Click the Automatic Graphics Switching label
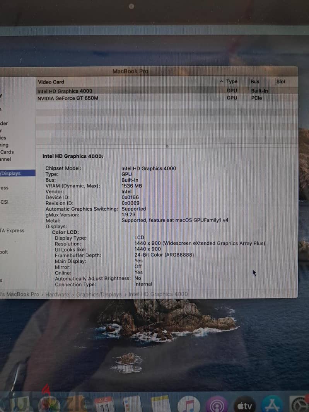Viewport: 309px width, 412px height. click(x=82, y=209)
